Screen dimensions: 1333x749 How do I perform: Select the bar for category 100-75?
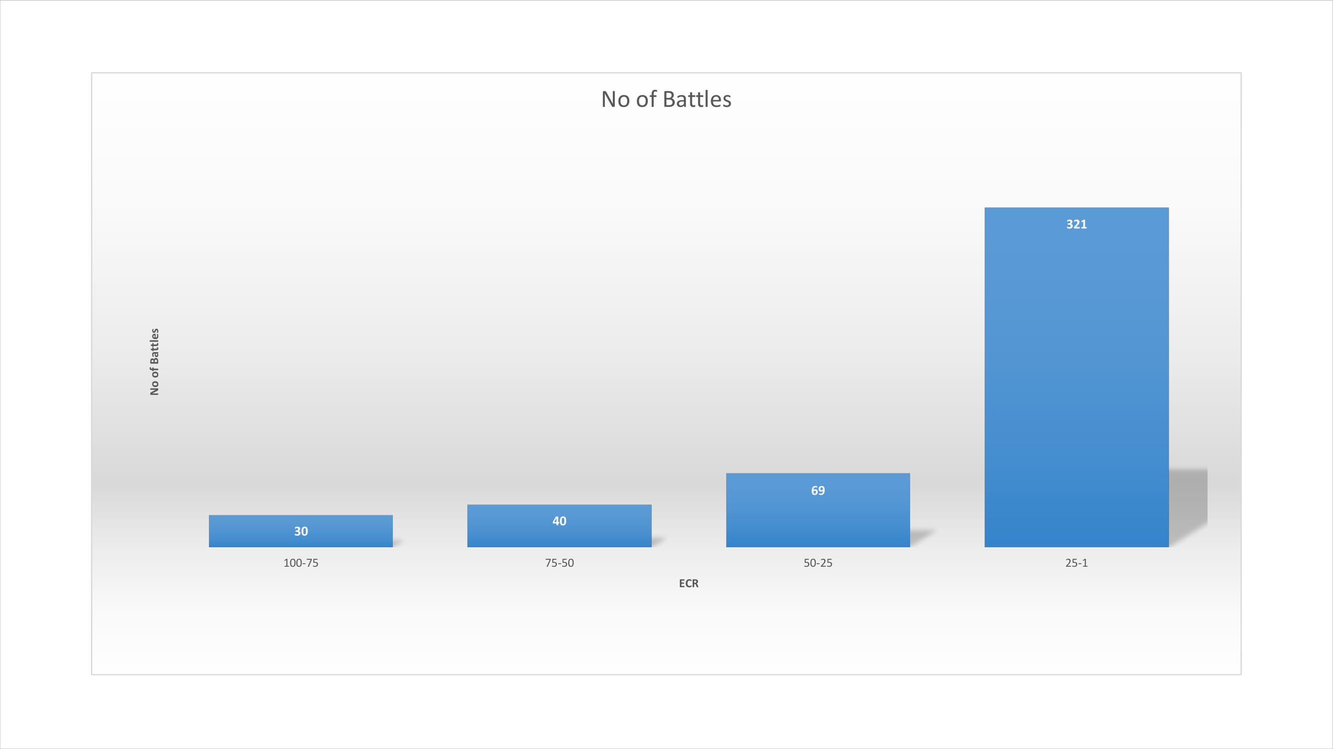pyautogui.click(x=301, y=531)
